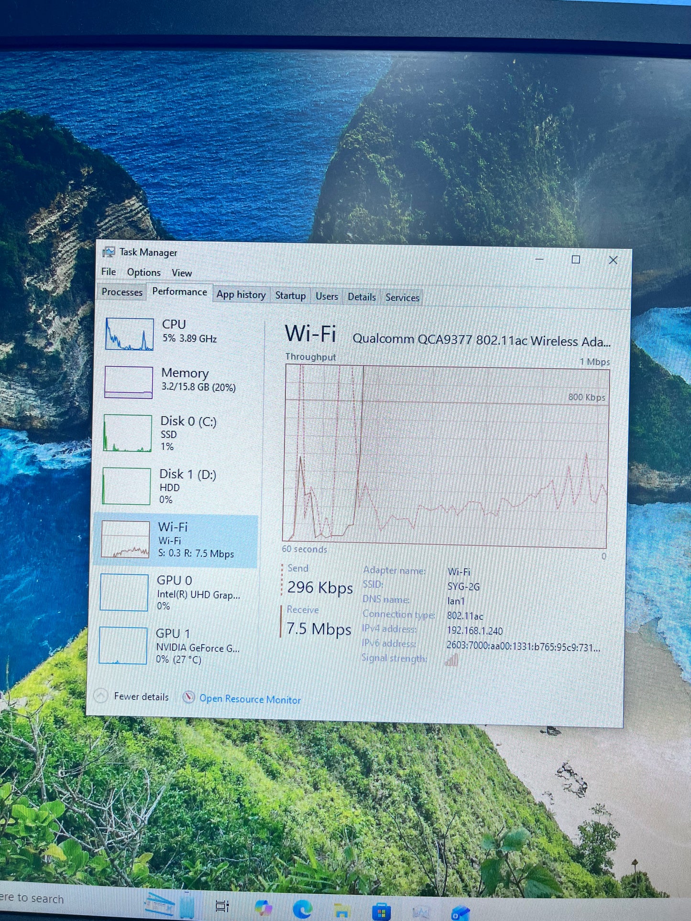The height and width of the screenshot is (921, 691).
Task: Select the Memory usage thumbnail
Action: 129,382
